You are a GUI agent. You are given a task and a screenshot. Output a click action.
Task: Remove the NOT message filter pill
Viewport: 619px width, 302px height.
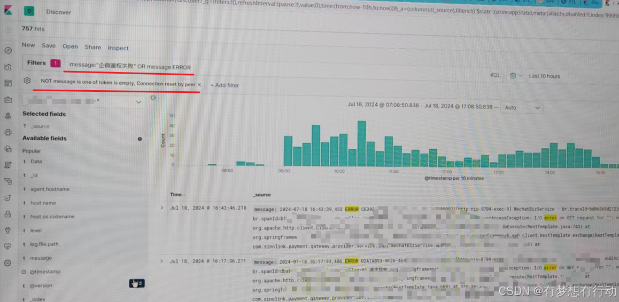(199, 84)
